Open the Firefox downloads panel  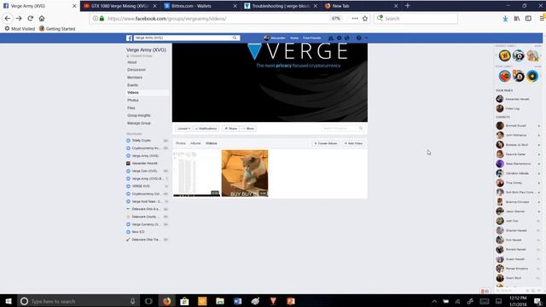pyautogui.click(x=505, y=19)
